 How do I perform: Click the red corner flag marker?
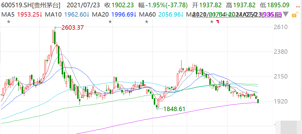[x=218, y=22]
